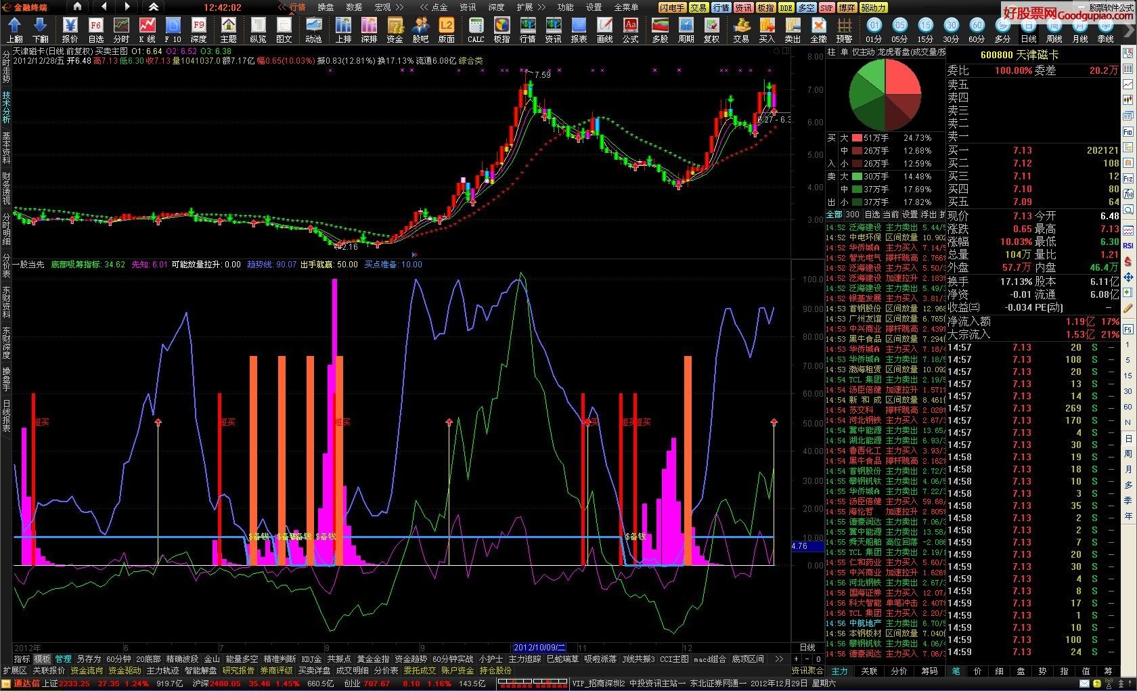This screenshot has width=1137, height=691.
Task: Open the 预警 alert icon
Action: [844, 30]
